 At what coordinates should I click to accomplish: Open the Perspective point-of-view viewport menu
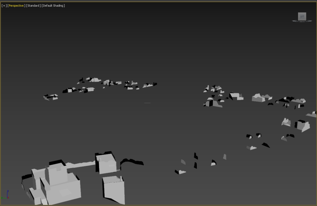coord(16,6)
